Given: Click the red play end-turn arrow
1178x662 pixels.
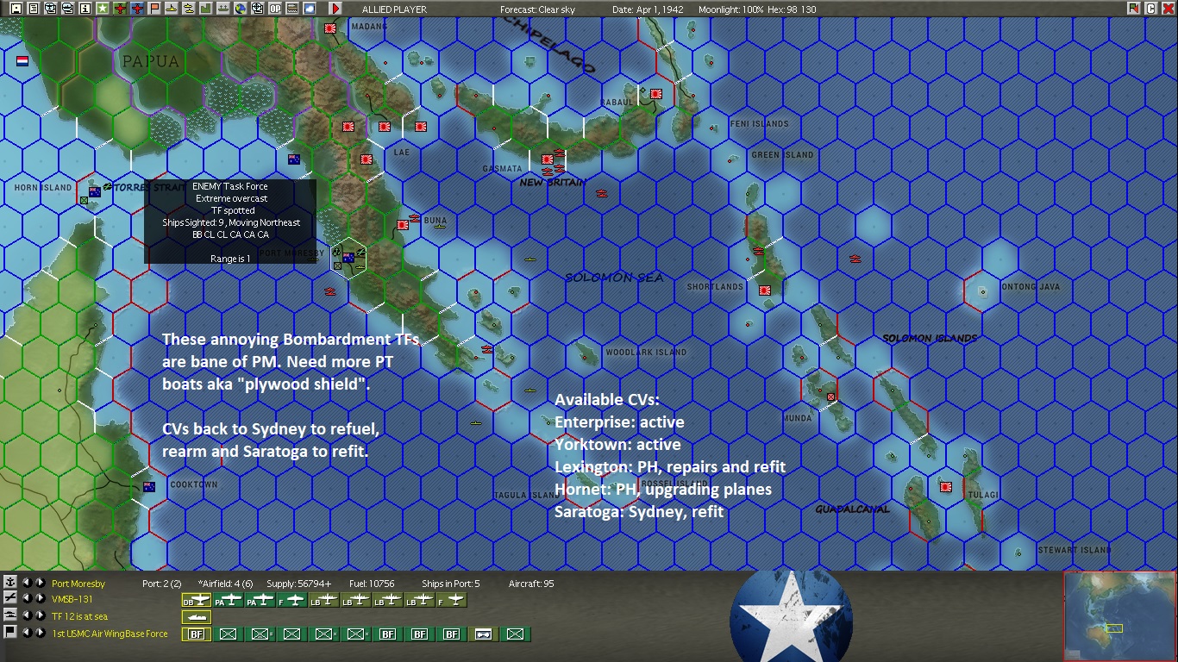Looking at the screenshot, I should pos(335,9).
